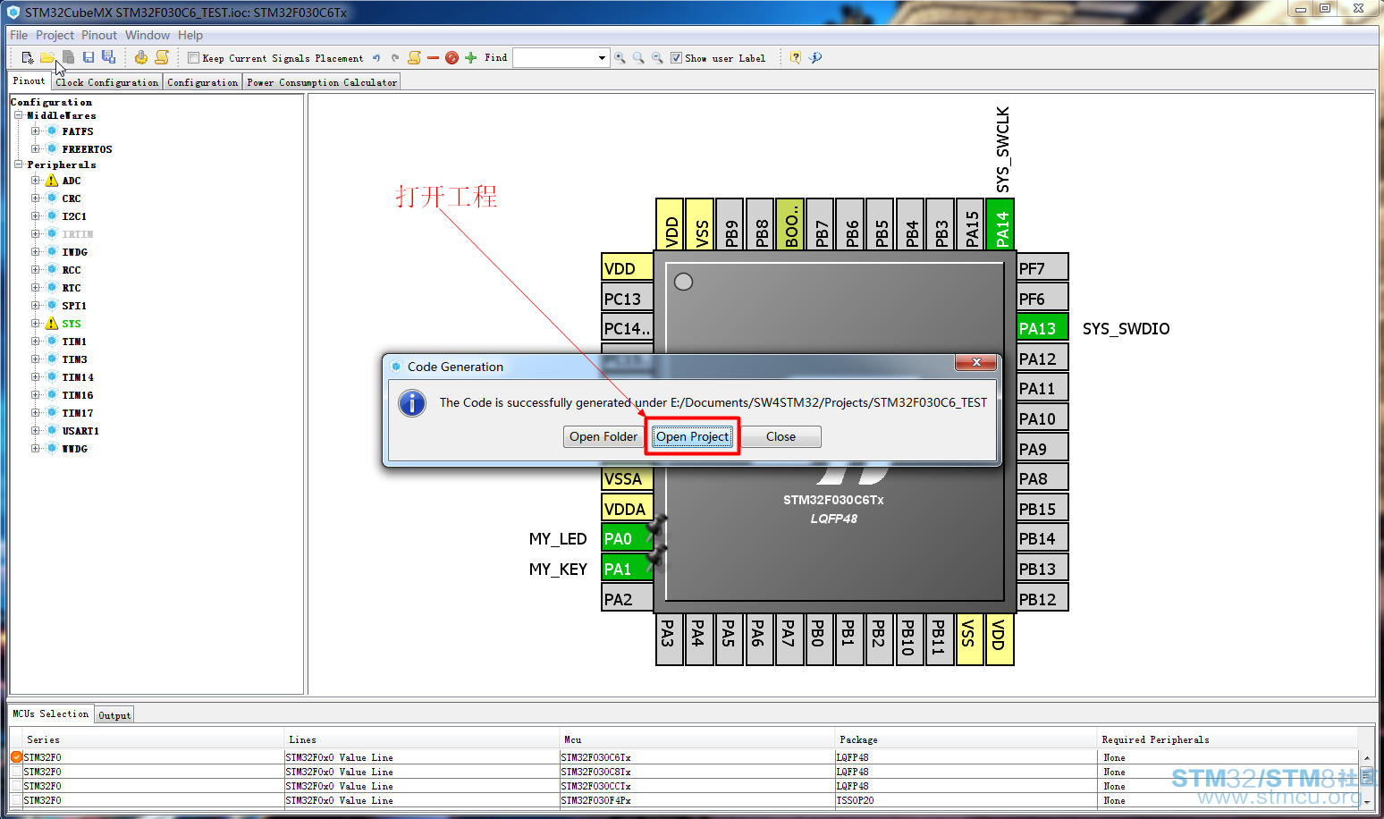Select the IWDG peripheral in tree
Screen dimensions: 1384x819
tap(75, 252)
